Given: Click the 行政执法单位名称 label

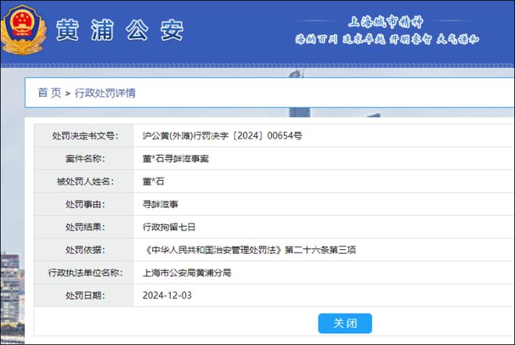Looking at the screenshot, I should tap(85, 273).
